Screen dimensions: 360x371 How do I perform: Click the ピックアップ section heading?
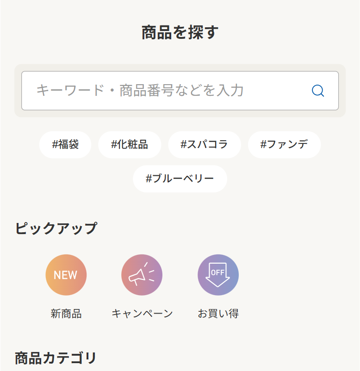(56, 228)
